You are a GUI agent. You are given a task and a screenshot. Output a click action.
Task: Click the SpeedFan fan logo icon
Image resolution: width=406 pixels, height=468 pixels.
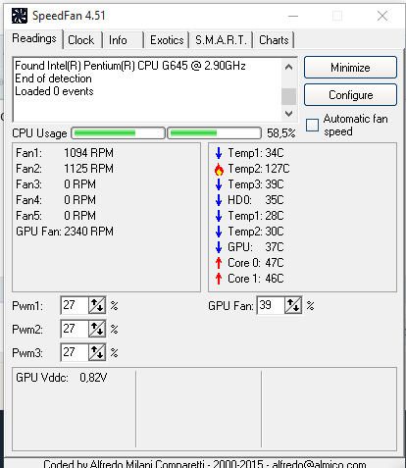[x=20, y=16]
